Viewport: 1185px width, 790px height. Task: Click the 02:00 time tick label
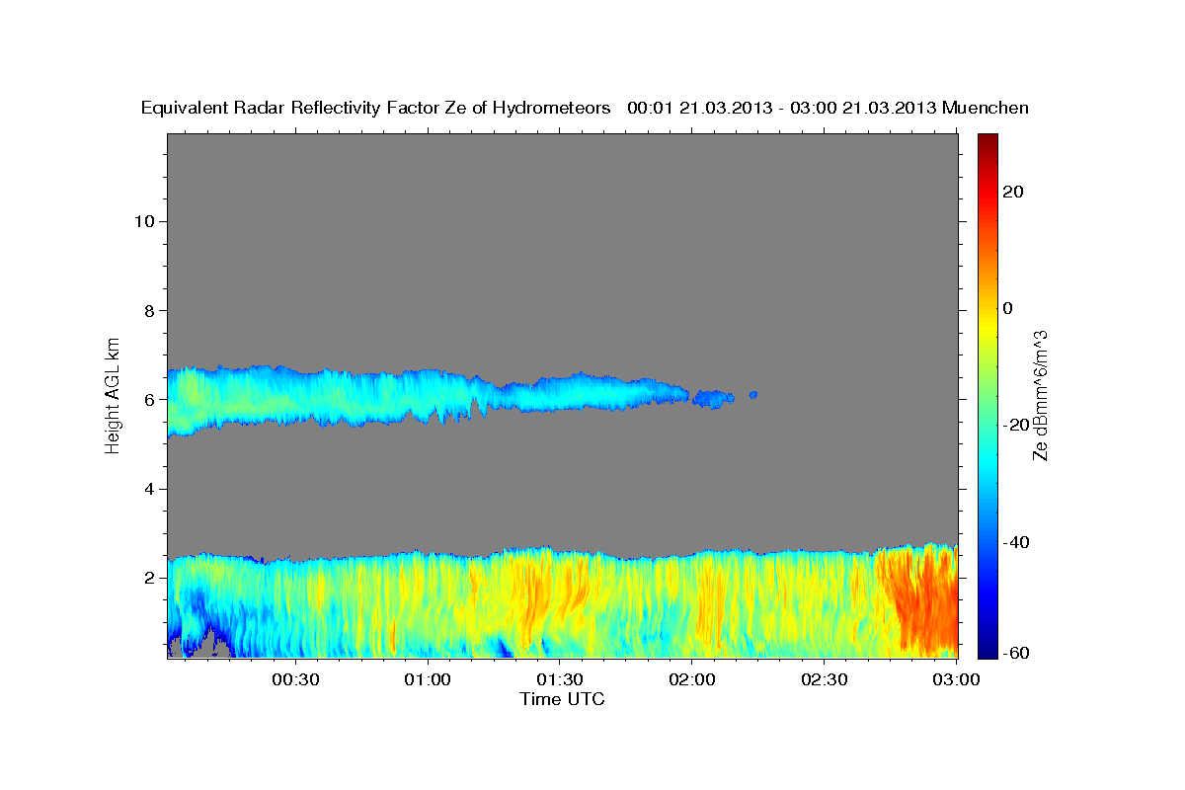pyautogui.click(x=692, y=679)
